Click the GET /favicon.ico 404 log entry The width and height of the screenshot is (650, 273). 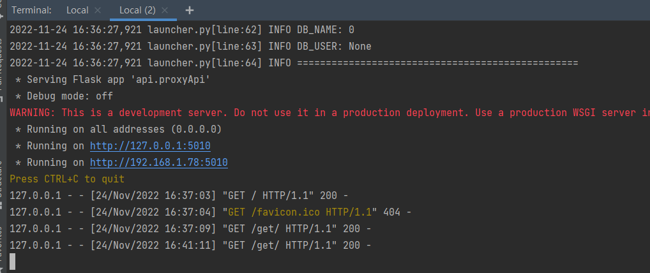pyautogui.click(x=211, y=212)
